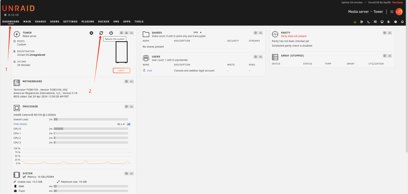This screenshot has width=408, height=194.
Task: Reboot the system via the reboot icon
Action: pos(101,33)
